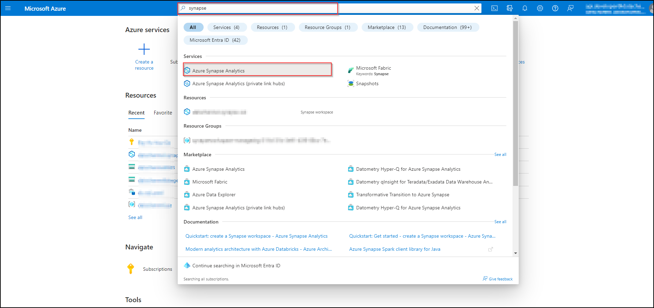The image size is (654, 308).
Task: Click the Microsoft Fabric service icon
Action: pos(351,70)
